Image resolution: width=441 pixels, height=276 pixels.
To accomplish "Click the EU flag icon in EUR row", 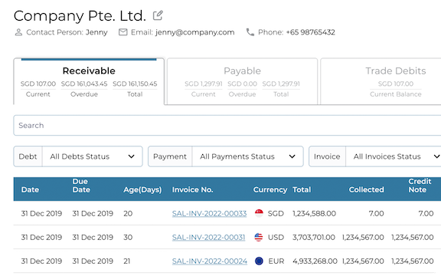I will pyautogui.click(x=259, y=261).
